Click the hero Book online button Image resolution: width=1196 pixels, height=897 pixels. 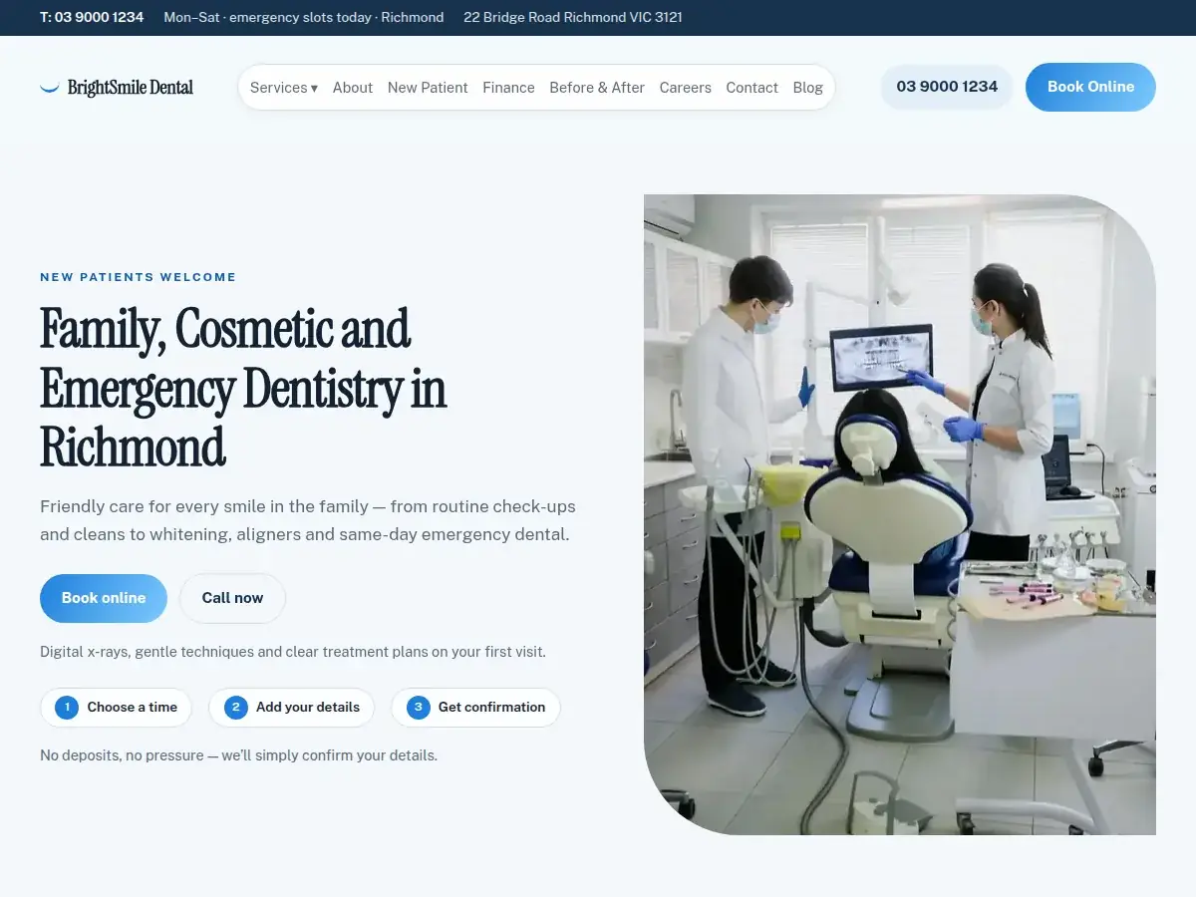(104, 598)
